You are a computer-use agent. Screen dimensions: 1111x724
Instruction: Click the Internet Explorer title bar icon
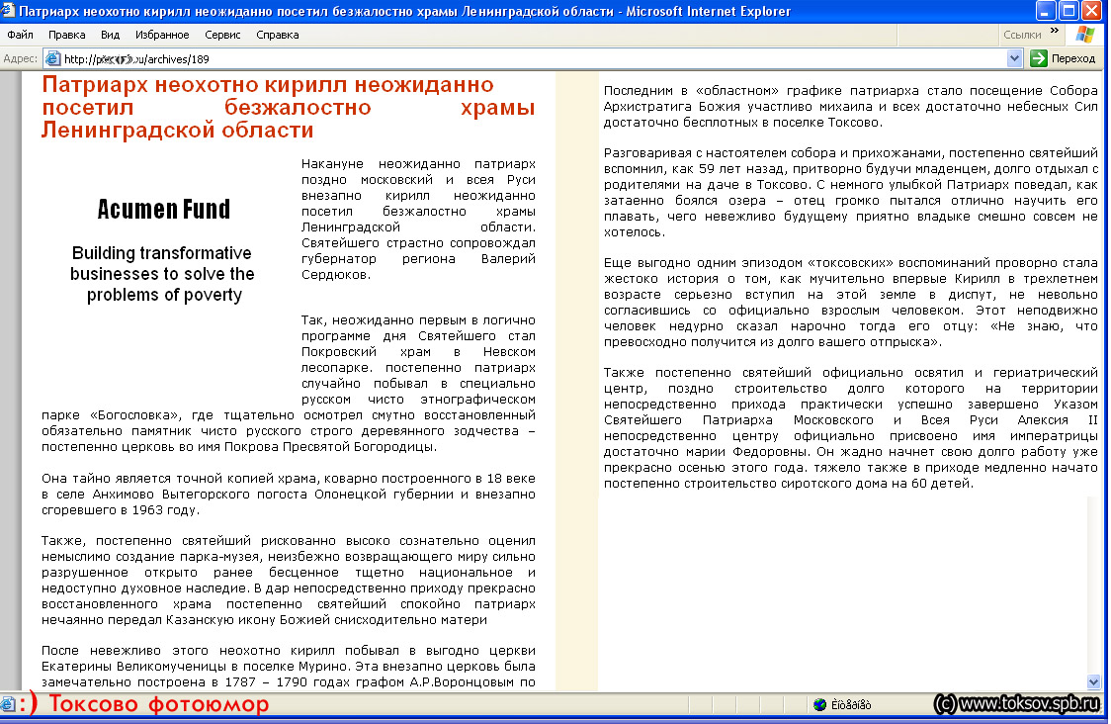click(8, 11)
